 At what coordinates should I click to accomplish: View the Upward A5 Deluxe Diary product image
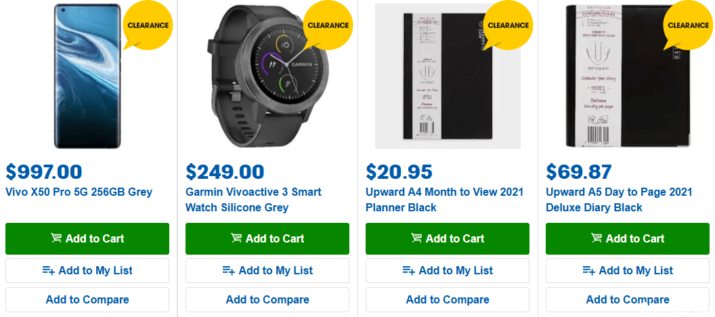[627, 76]
